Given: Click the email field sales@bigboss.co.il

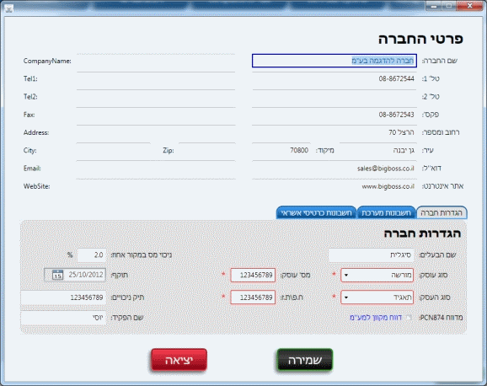Looking at the screenshot, I should click(x=334, y=169).
